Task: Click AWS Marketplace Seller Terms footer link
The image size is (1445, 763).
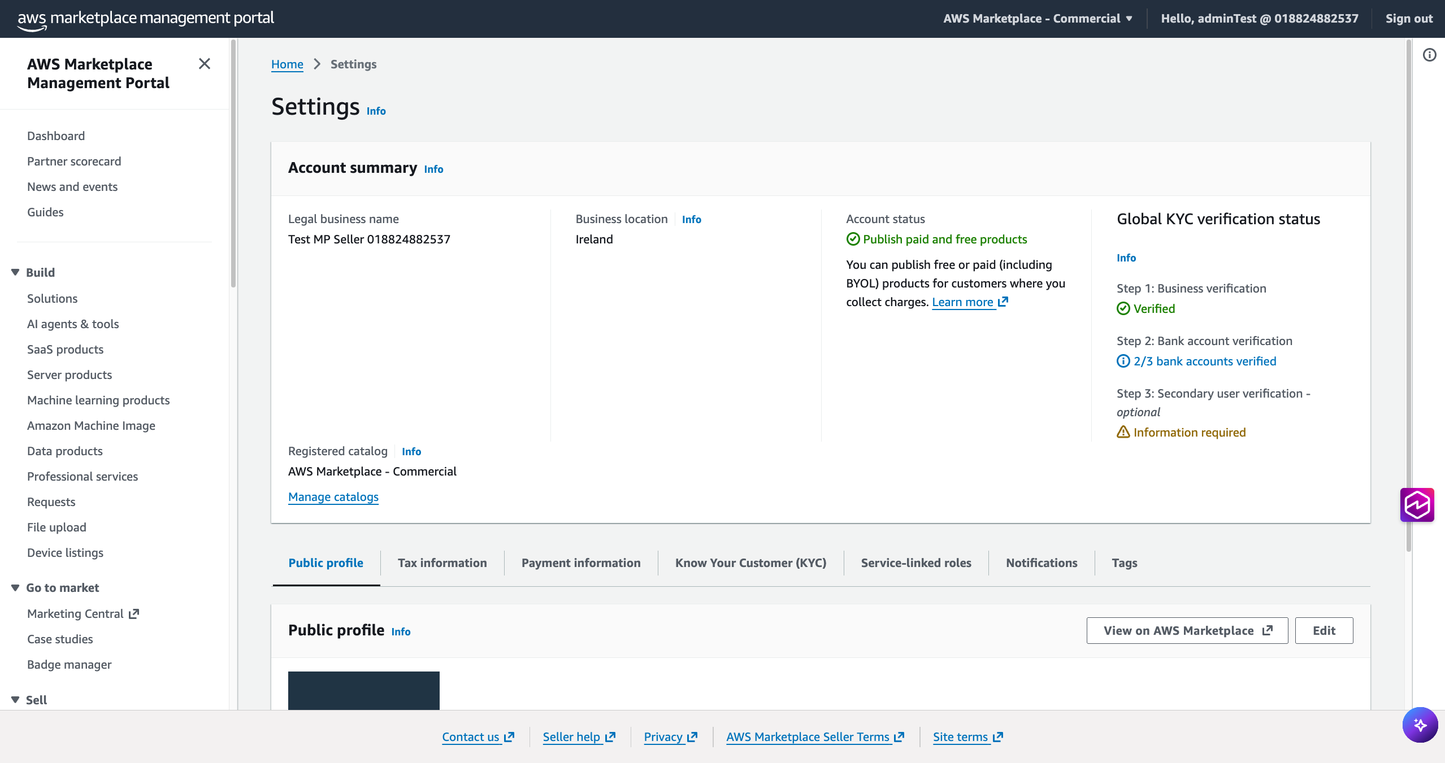Action: point(815,736)
